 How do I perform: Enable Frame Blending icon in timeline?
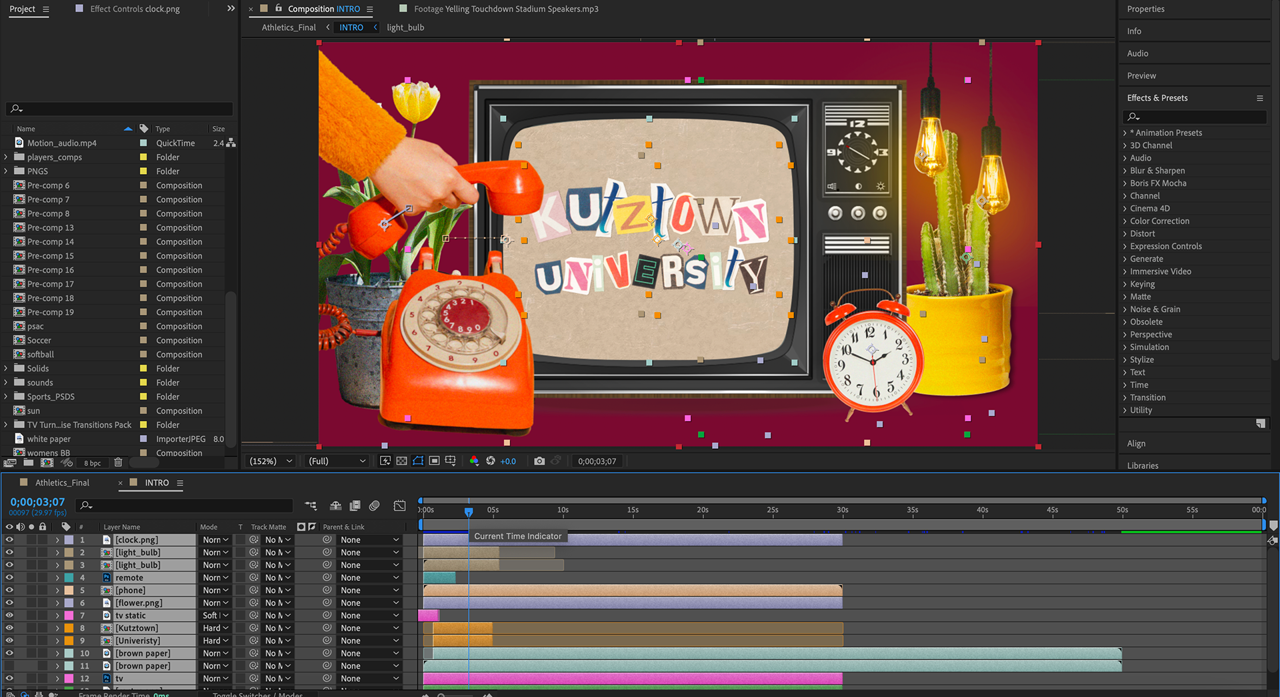[x=355, y=506]
